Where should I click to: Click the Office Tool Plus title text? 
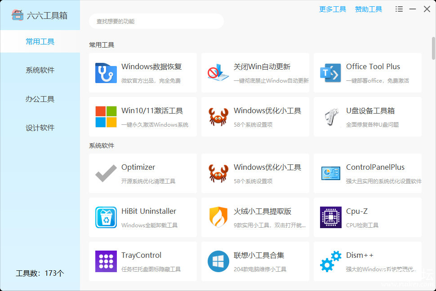click(x=373, y=67)
